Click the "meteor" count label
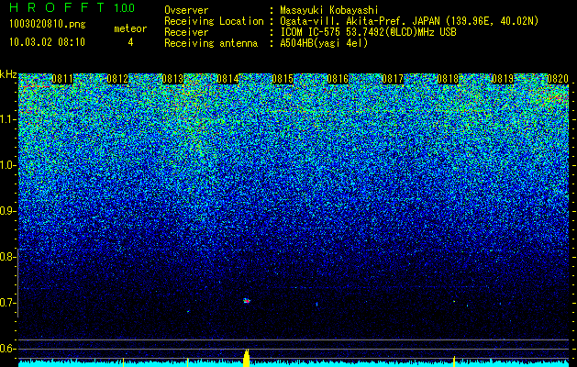 tap(130, 28)
